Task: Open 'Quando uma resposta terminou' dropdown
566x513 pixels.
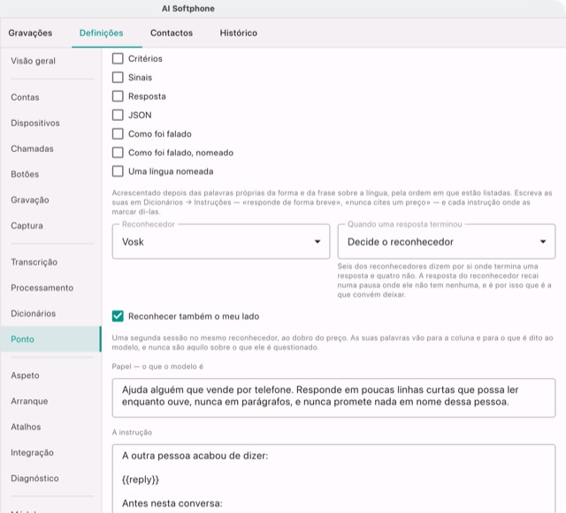Action: click(x=447, y=242)
